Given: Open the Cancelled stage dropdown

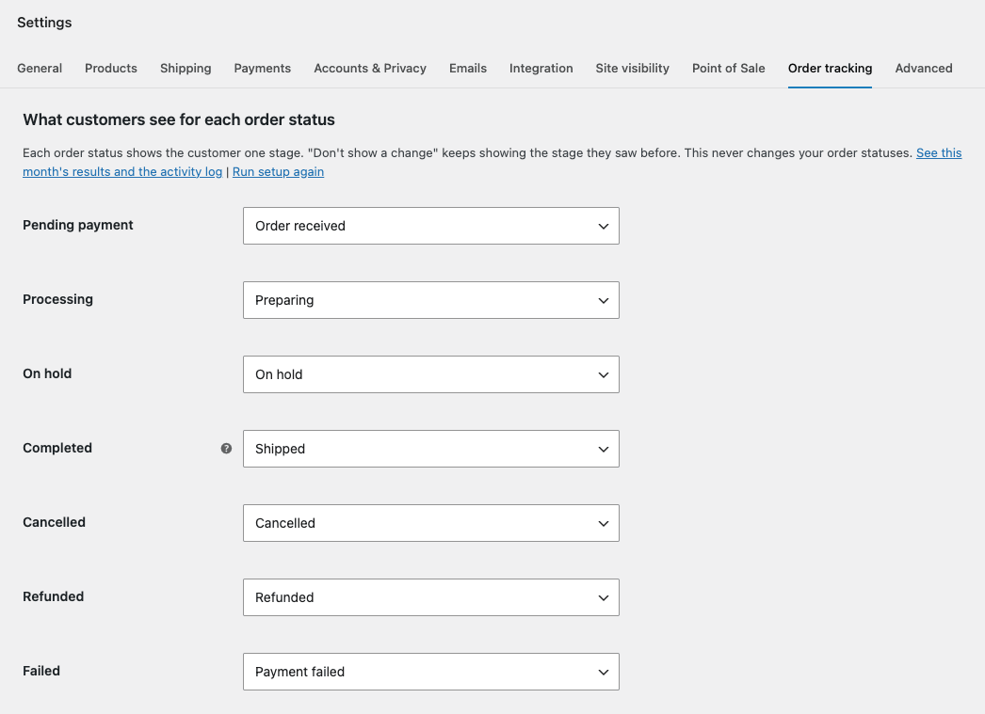Looking at the screenshot, I should (431, 523).
